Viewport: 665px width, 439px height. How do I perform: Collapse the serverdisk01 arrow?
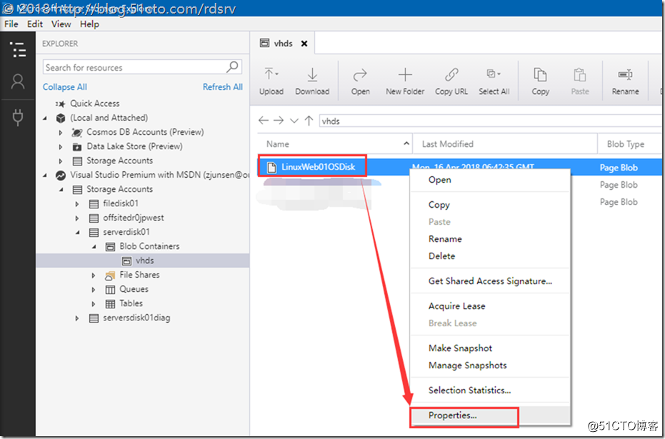[78, 232]
